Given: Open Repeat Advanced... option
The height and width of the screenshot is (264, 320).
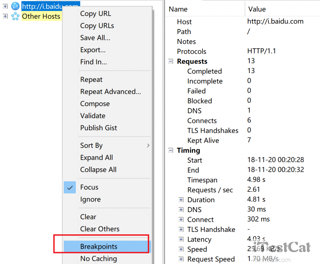Looking at the screenshot, I should tap(107, 92).
